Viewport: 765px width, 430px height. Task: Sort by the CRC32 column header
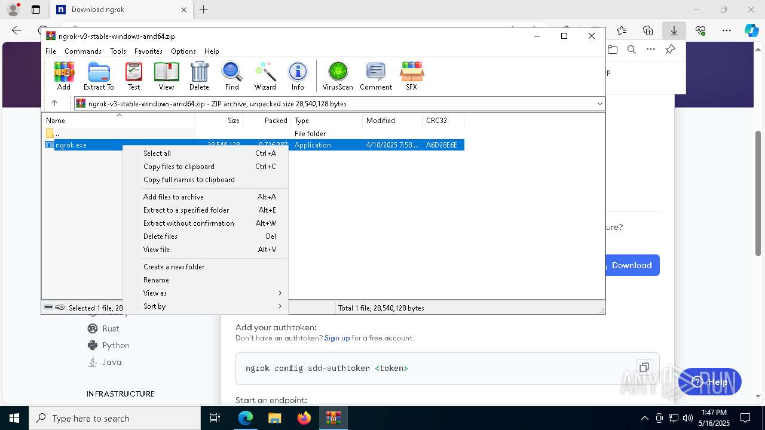click(x=443, y=120)
